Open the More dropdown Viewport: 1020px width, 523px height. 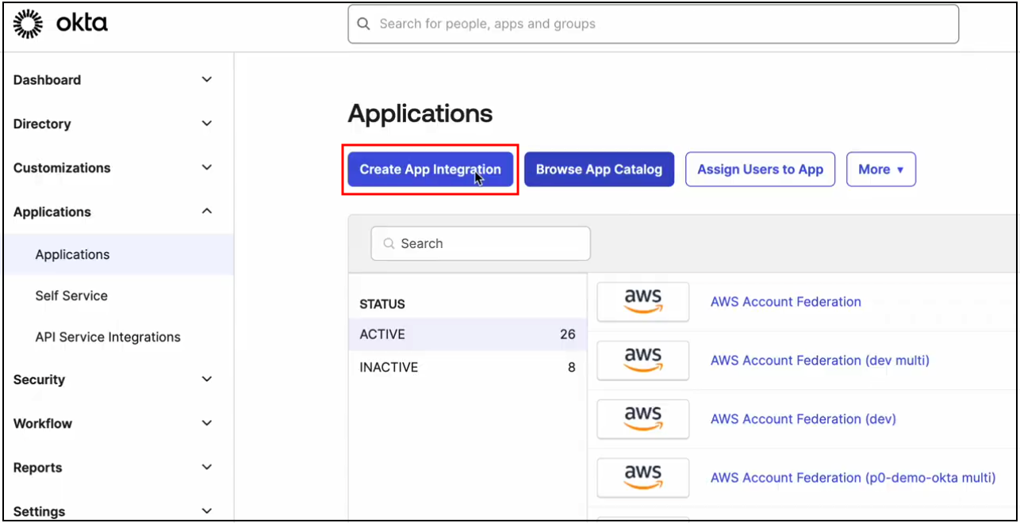point(880,169)
